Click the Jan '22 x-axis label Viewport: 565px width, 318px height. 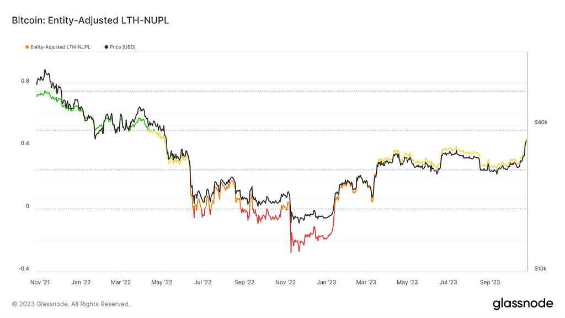pyautogui.click(x=81, y=282)
